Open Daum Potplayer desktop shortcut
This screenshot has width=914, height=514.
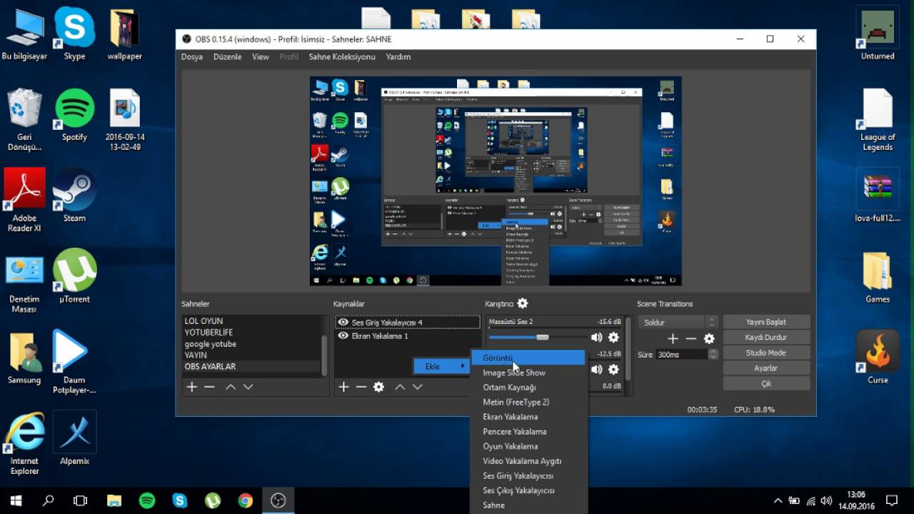(74, 362)
